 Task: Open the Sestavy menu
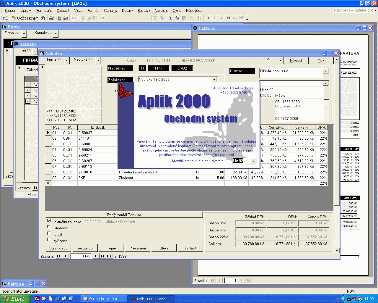click(144, 10)
